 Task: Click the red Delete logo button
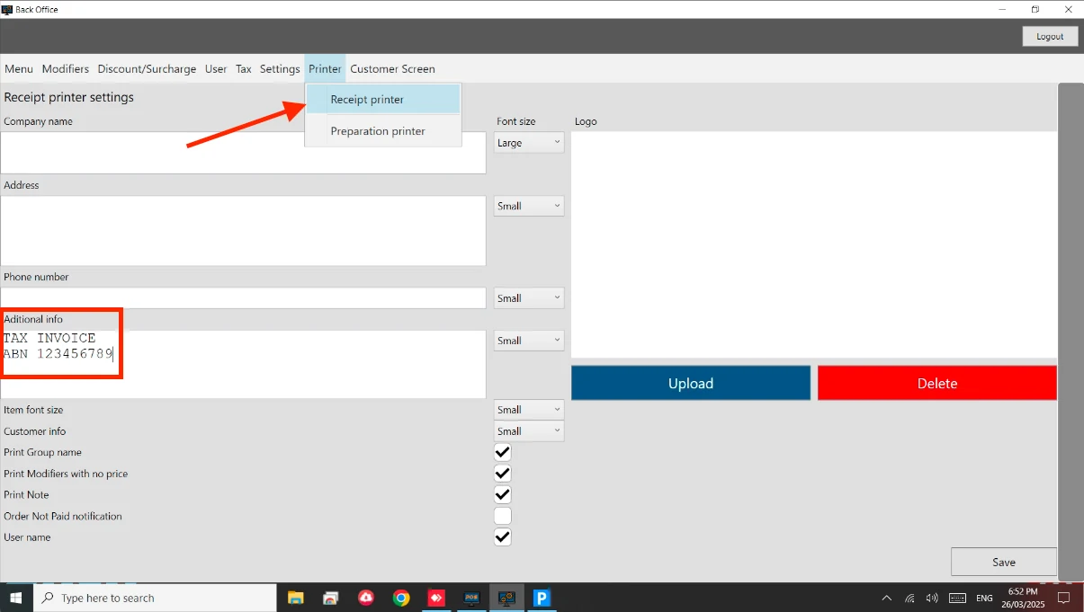(937, 383)
